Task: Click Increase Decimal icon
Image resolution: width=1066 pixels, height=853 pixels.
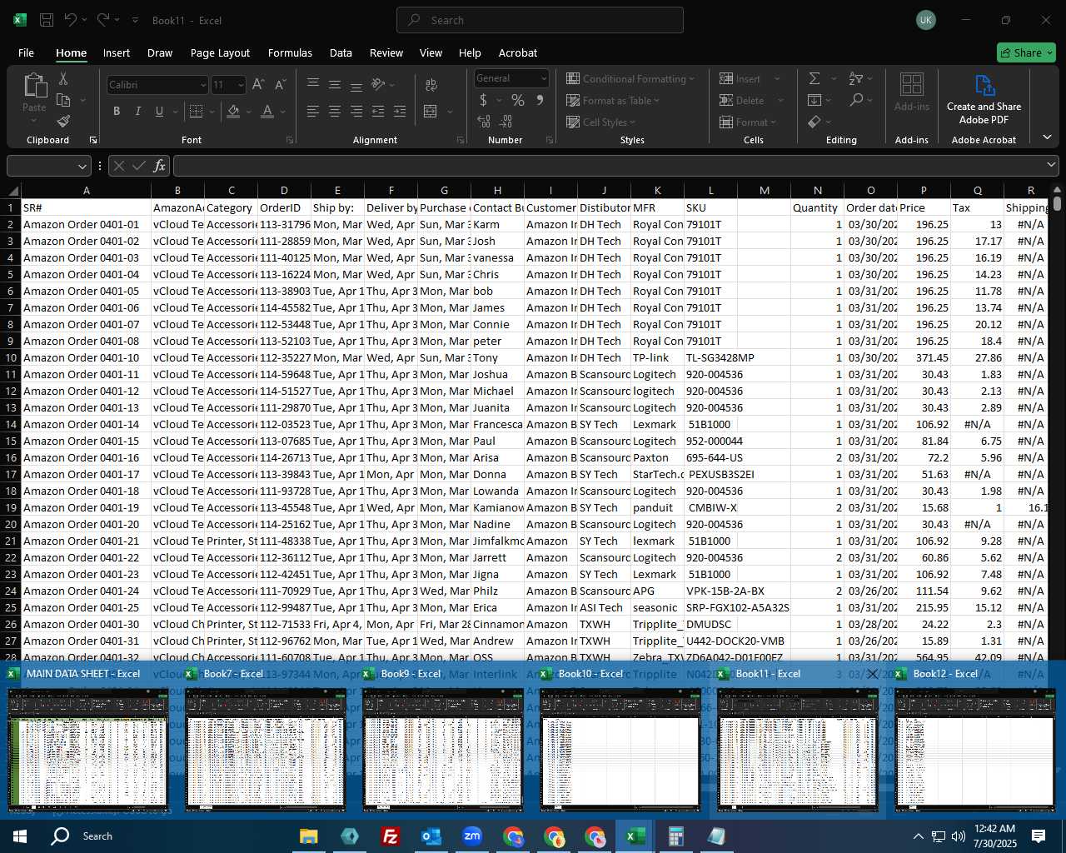Action: coord(484,122)
